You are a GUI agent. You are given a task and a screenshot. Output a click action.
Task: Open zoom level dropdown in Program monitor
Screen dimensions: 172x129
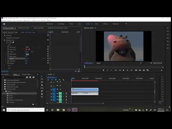pyautogui.click(x=99, y=63)
